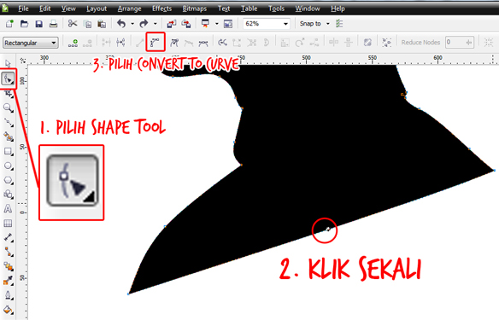Select the Crop tool
Viewport: 499px width, 320px height.
tap(9, 93)
